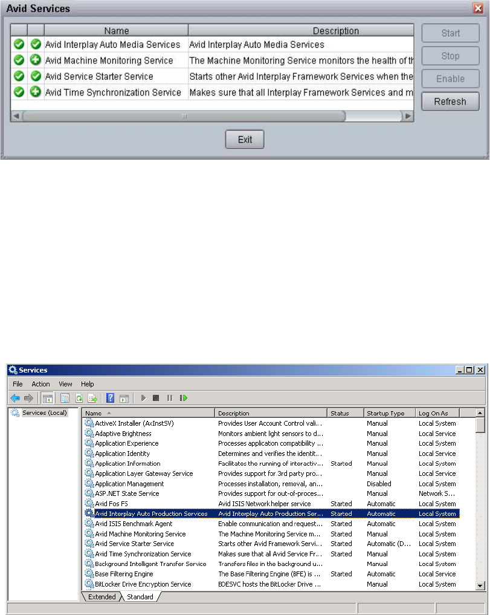Click the Restart Service icon
Viewport: 490px width, 615px height.
click(x=184, y=398)
